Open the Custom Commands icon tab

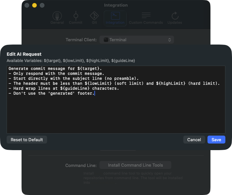[x=145, y=16]
